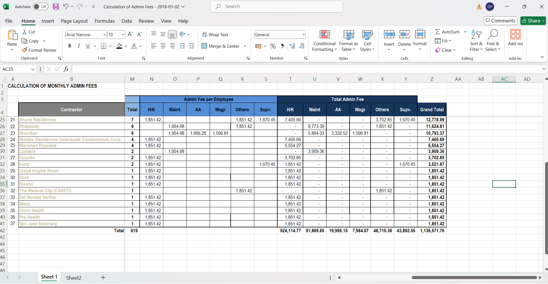548x284 pixels.
Task: Switch to the Data tab
Action: [126, 21]
